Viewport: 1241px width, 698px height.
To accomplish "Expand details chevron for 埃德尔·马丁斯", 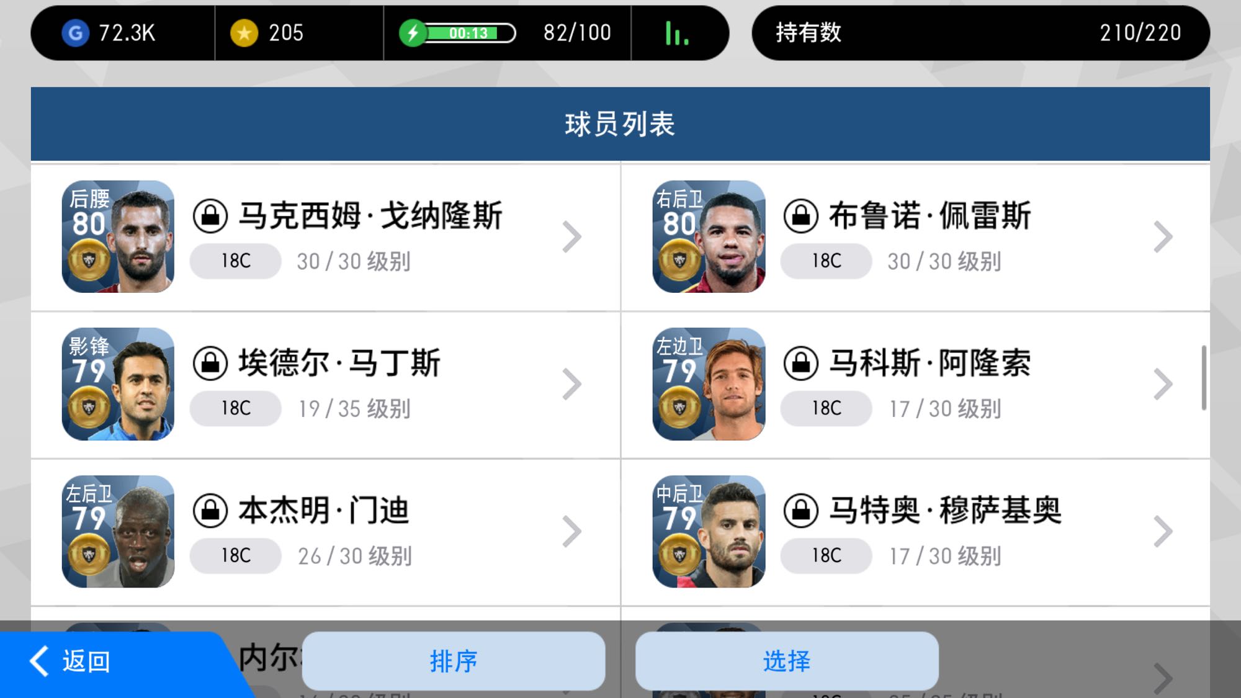I will tap(571, 384).
